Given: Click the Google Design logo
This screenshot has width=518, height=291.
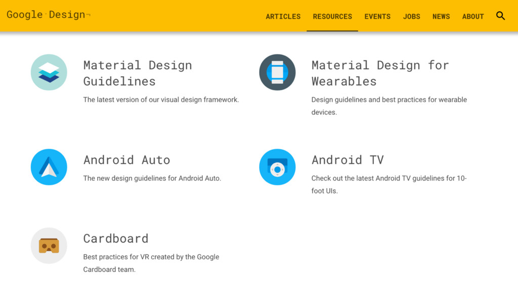Looking at the screenshot, I should tap(49, 15).
